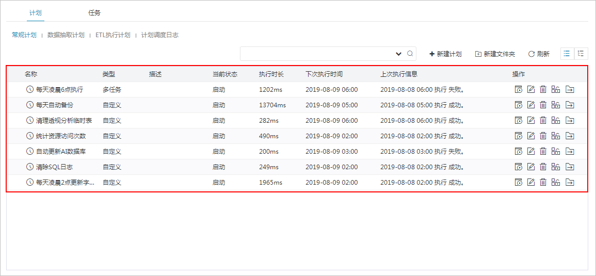The width and height of the screenshot is (596, 276).
Task: Move 自动更新AI数据库 plan to folder
Action: tap(569, 151)
